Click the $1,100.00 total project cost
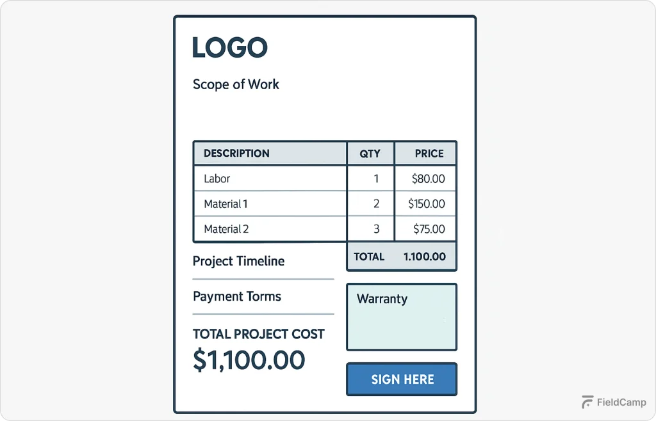 249,360
